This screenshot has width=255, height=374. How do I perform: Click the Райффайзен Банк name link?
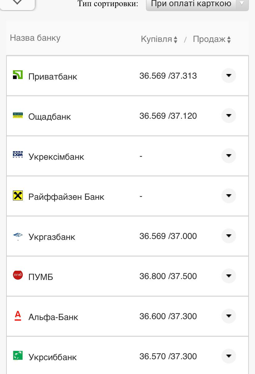[66, 197]
